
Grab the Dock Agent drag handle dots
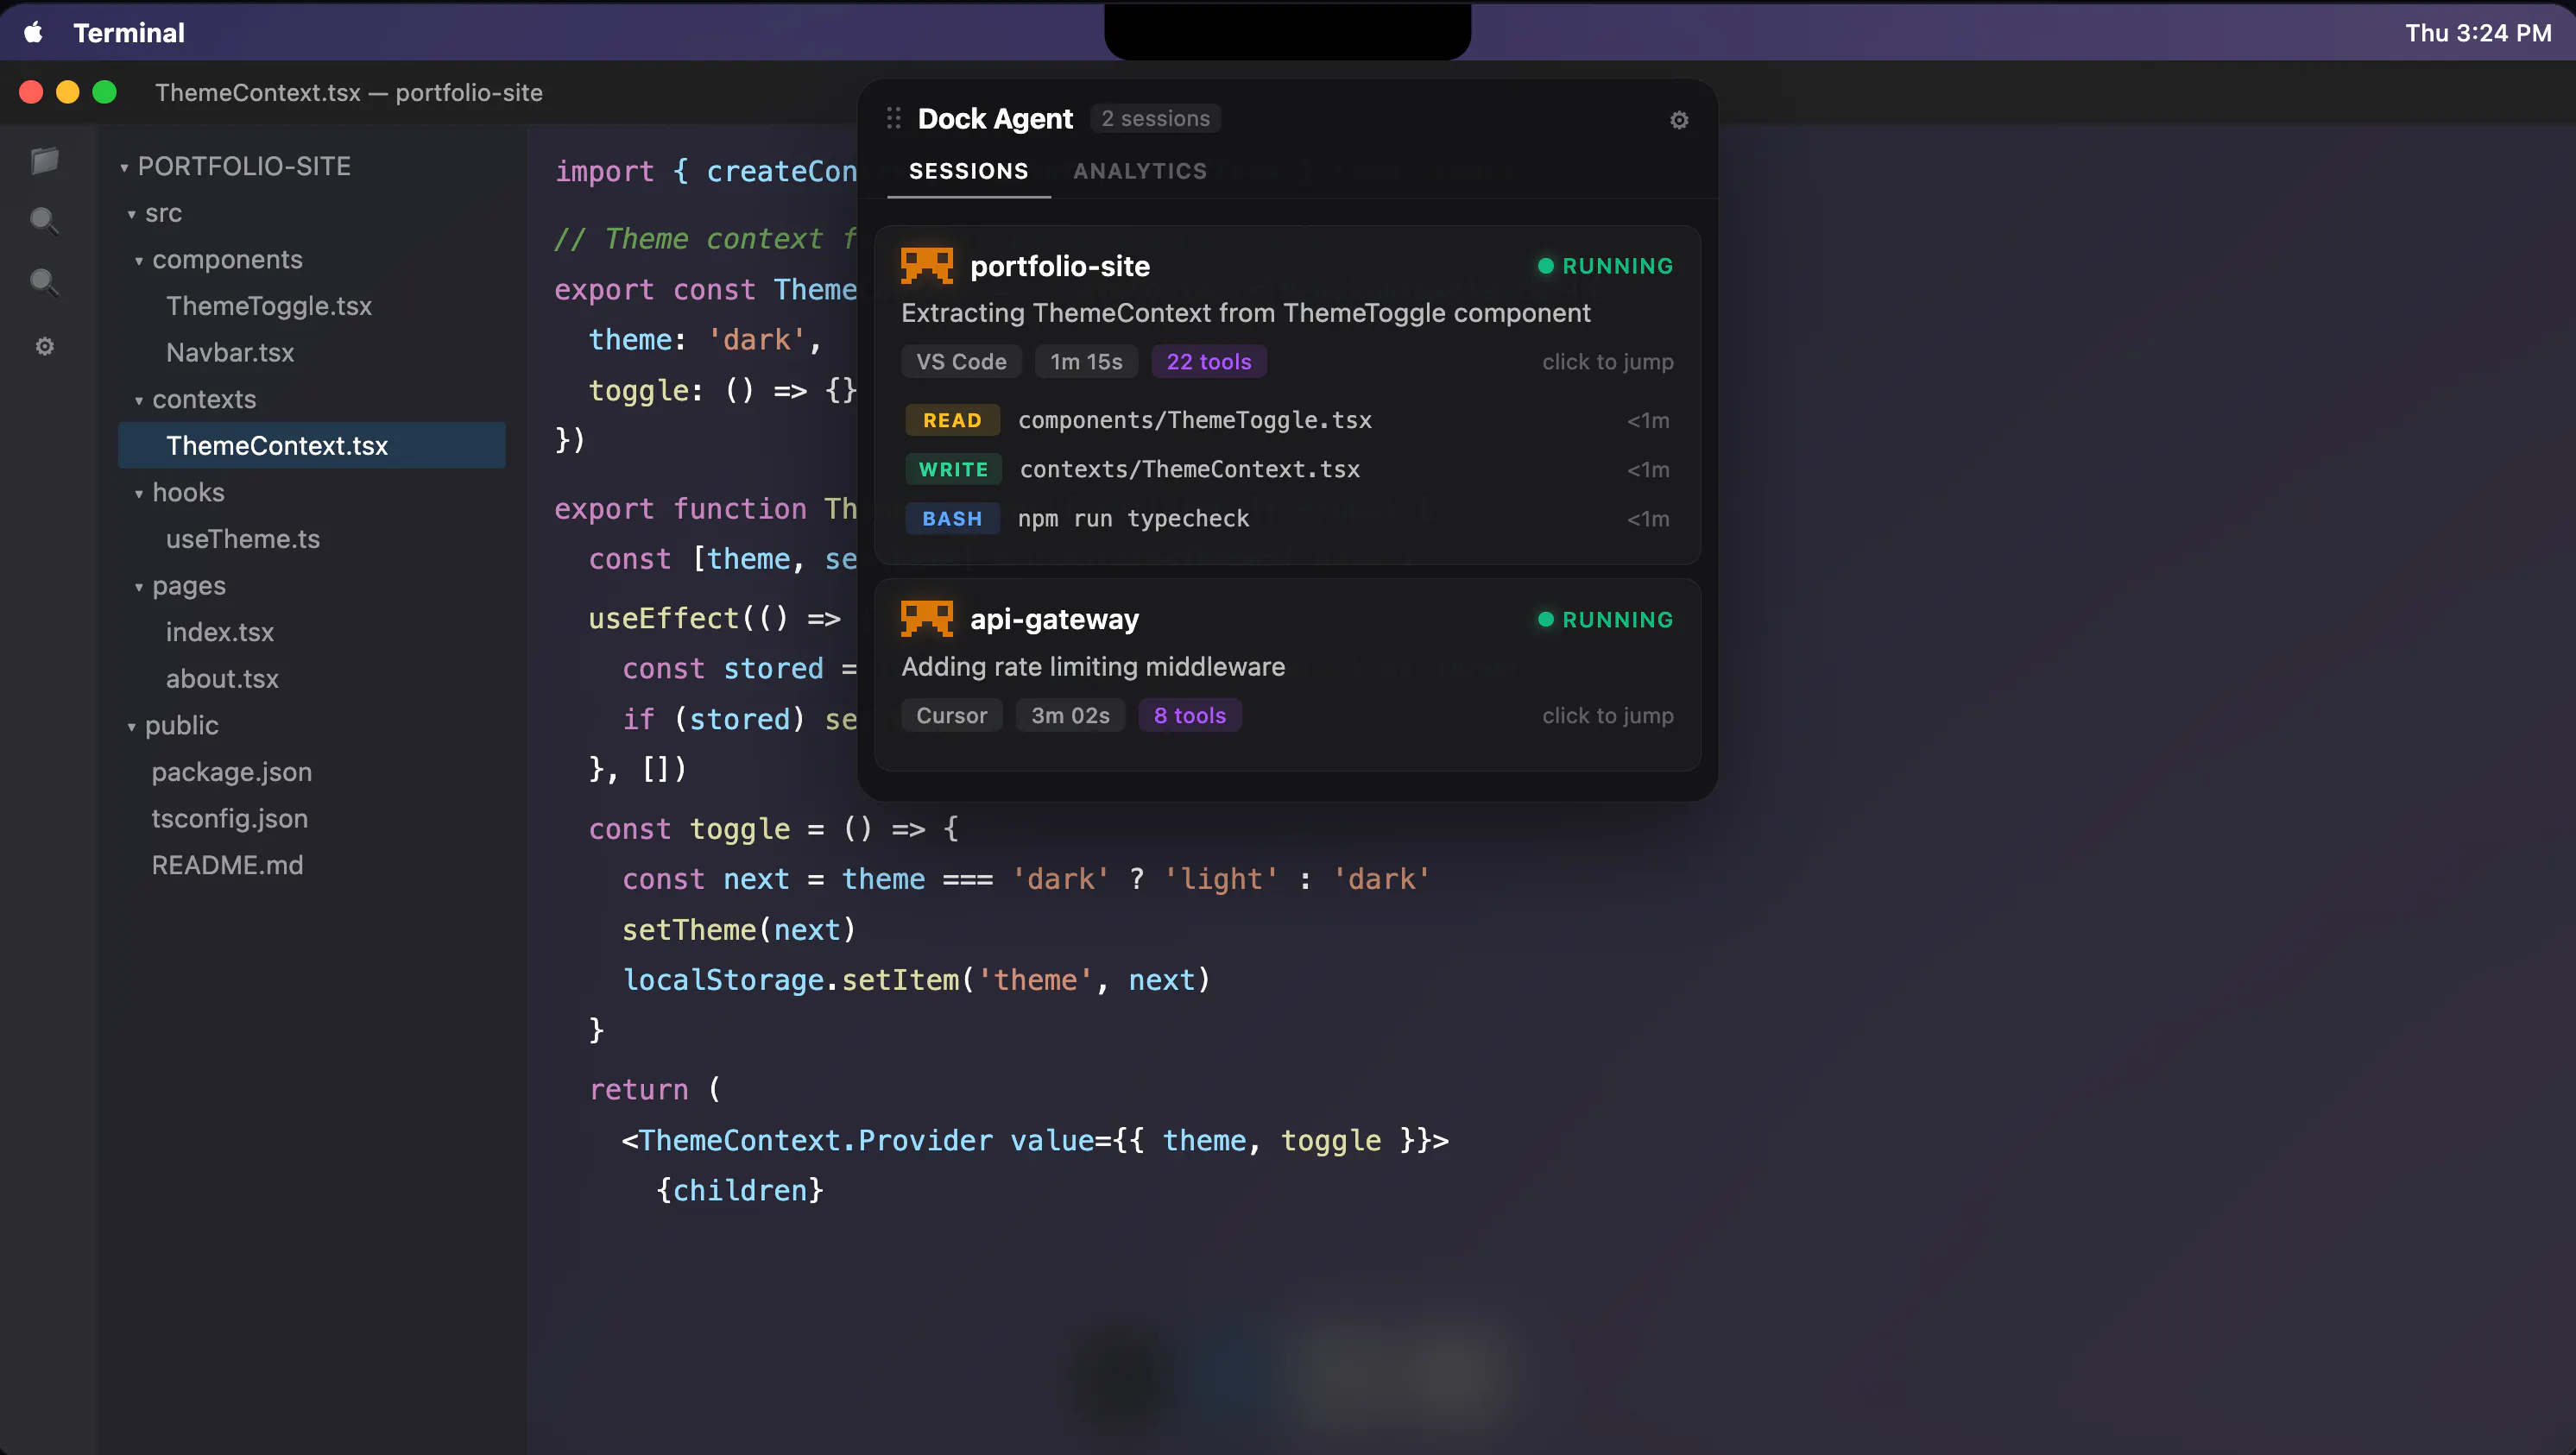(x=893, y=119)
